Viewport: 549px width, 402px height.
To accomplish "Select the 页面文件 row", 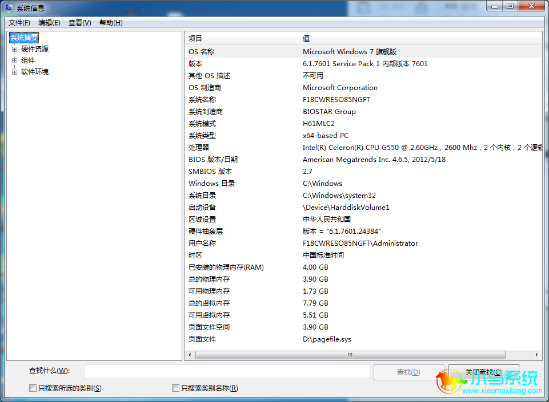I will (x=363, y=339).
